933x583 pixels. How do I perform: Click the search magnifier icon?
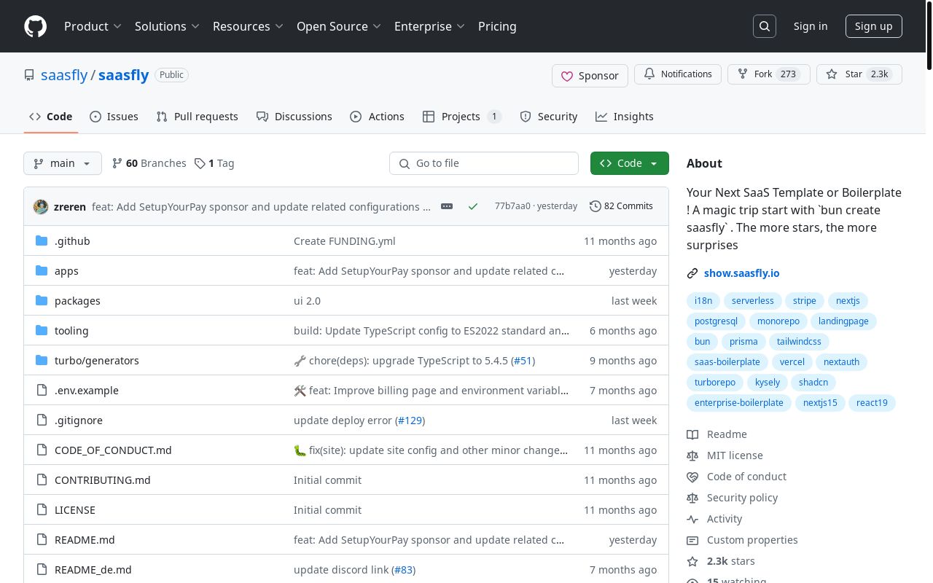point(765,26)
